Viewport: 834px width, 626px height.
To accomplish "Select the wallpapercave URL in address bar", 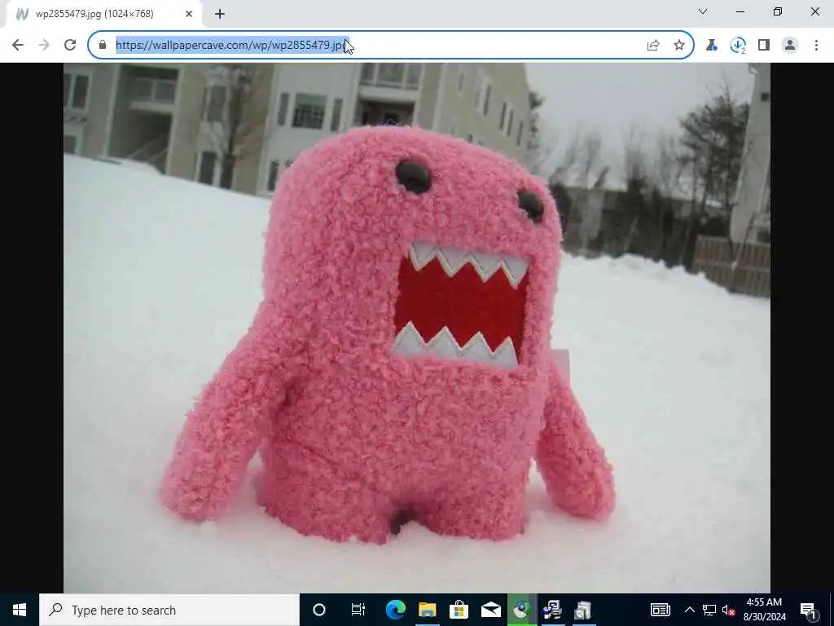I will 232,46.
